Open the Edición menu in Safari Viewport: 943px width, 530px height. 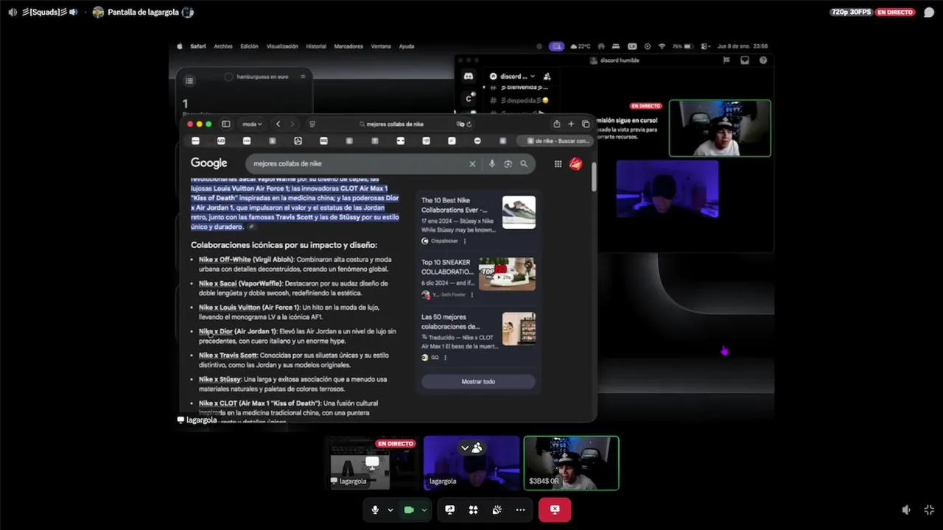[249, 46]
